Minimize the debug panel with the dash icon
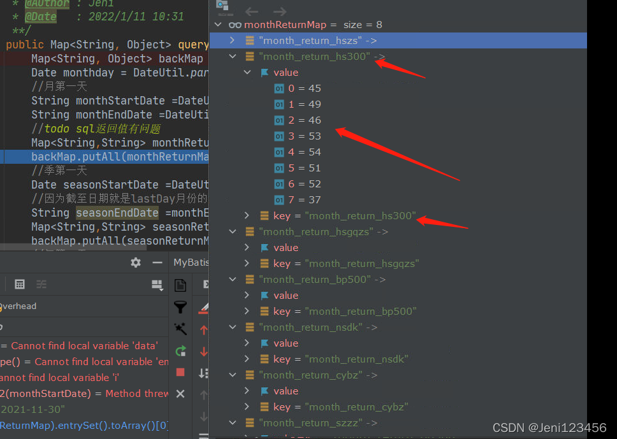Image resolution: width=617 pixels, height=439 pixels. [x=157, y=263]
